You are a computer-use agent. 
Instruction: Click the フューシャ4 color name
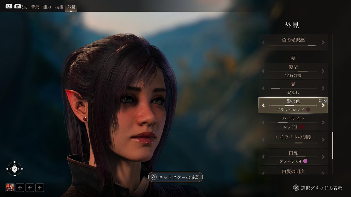tap(290, 161)
